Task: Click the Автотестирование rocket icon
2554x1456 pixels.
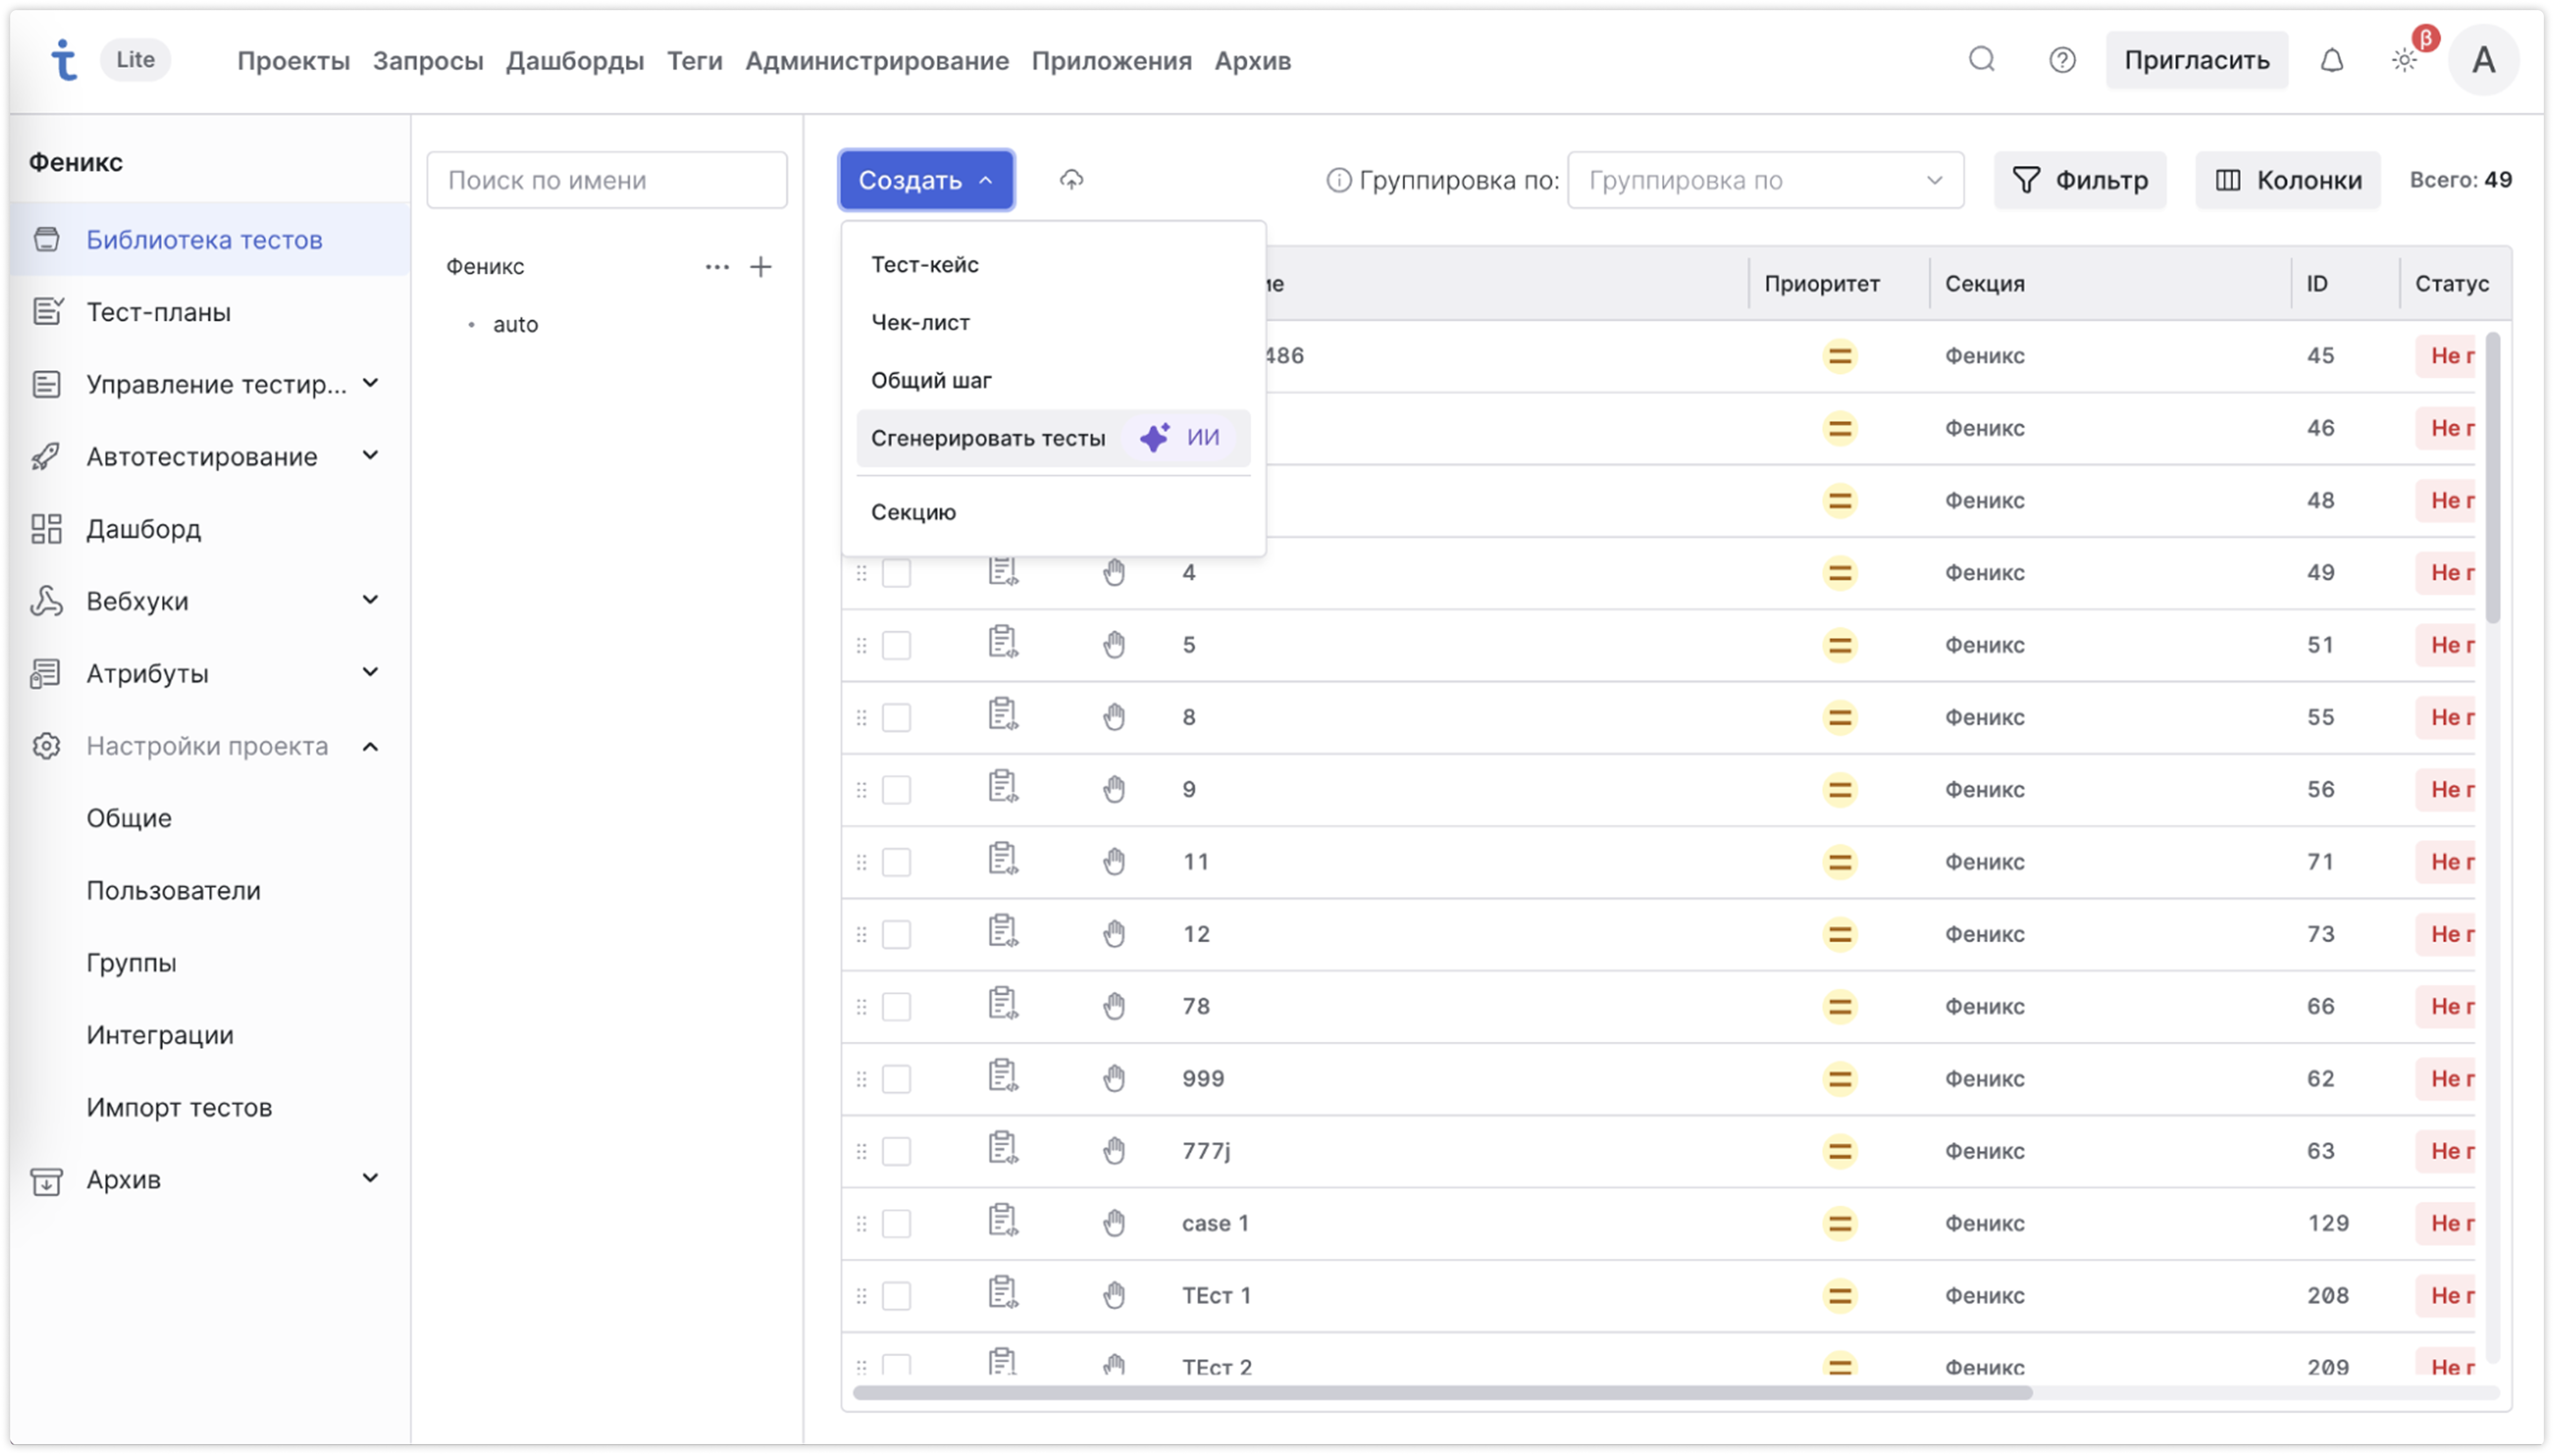Action: click(x=46, y=456)
